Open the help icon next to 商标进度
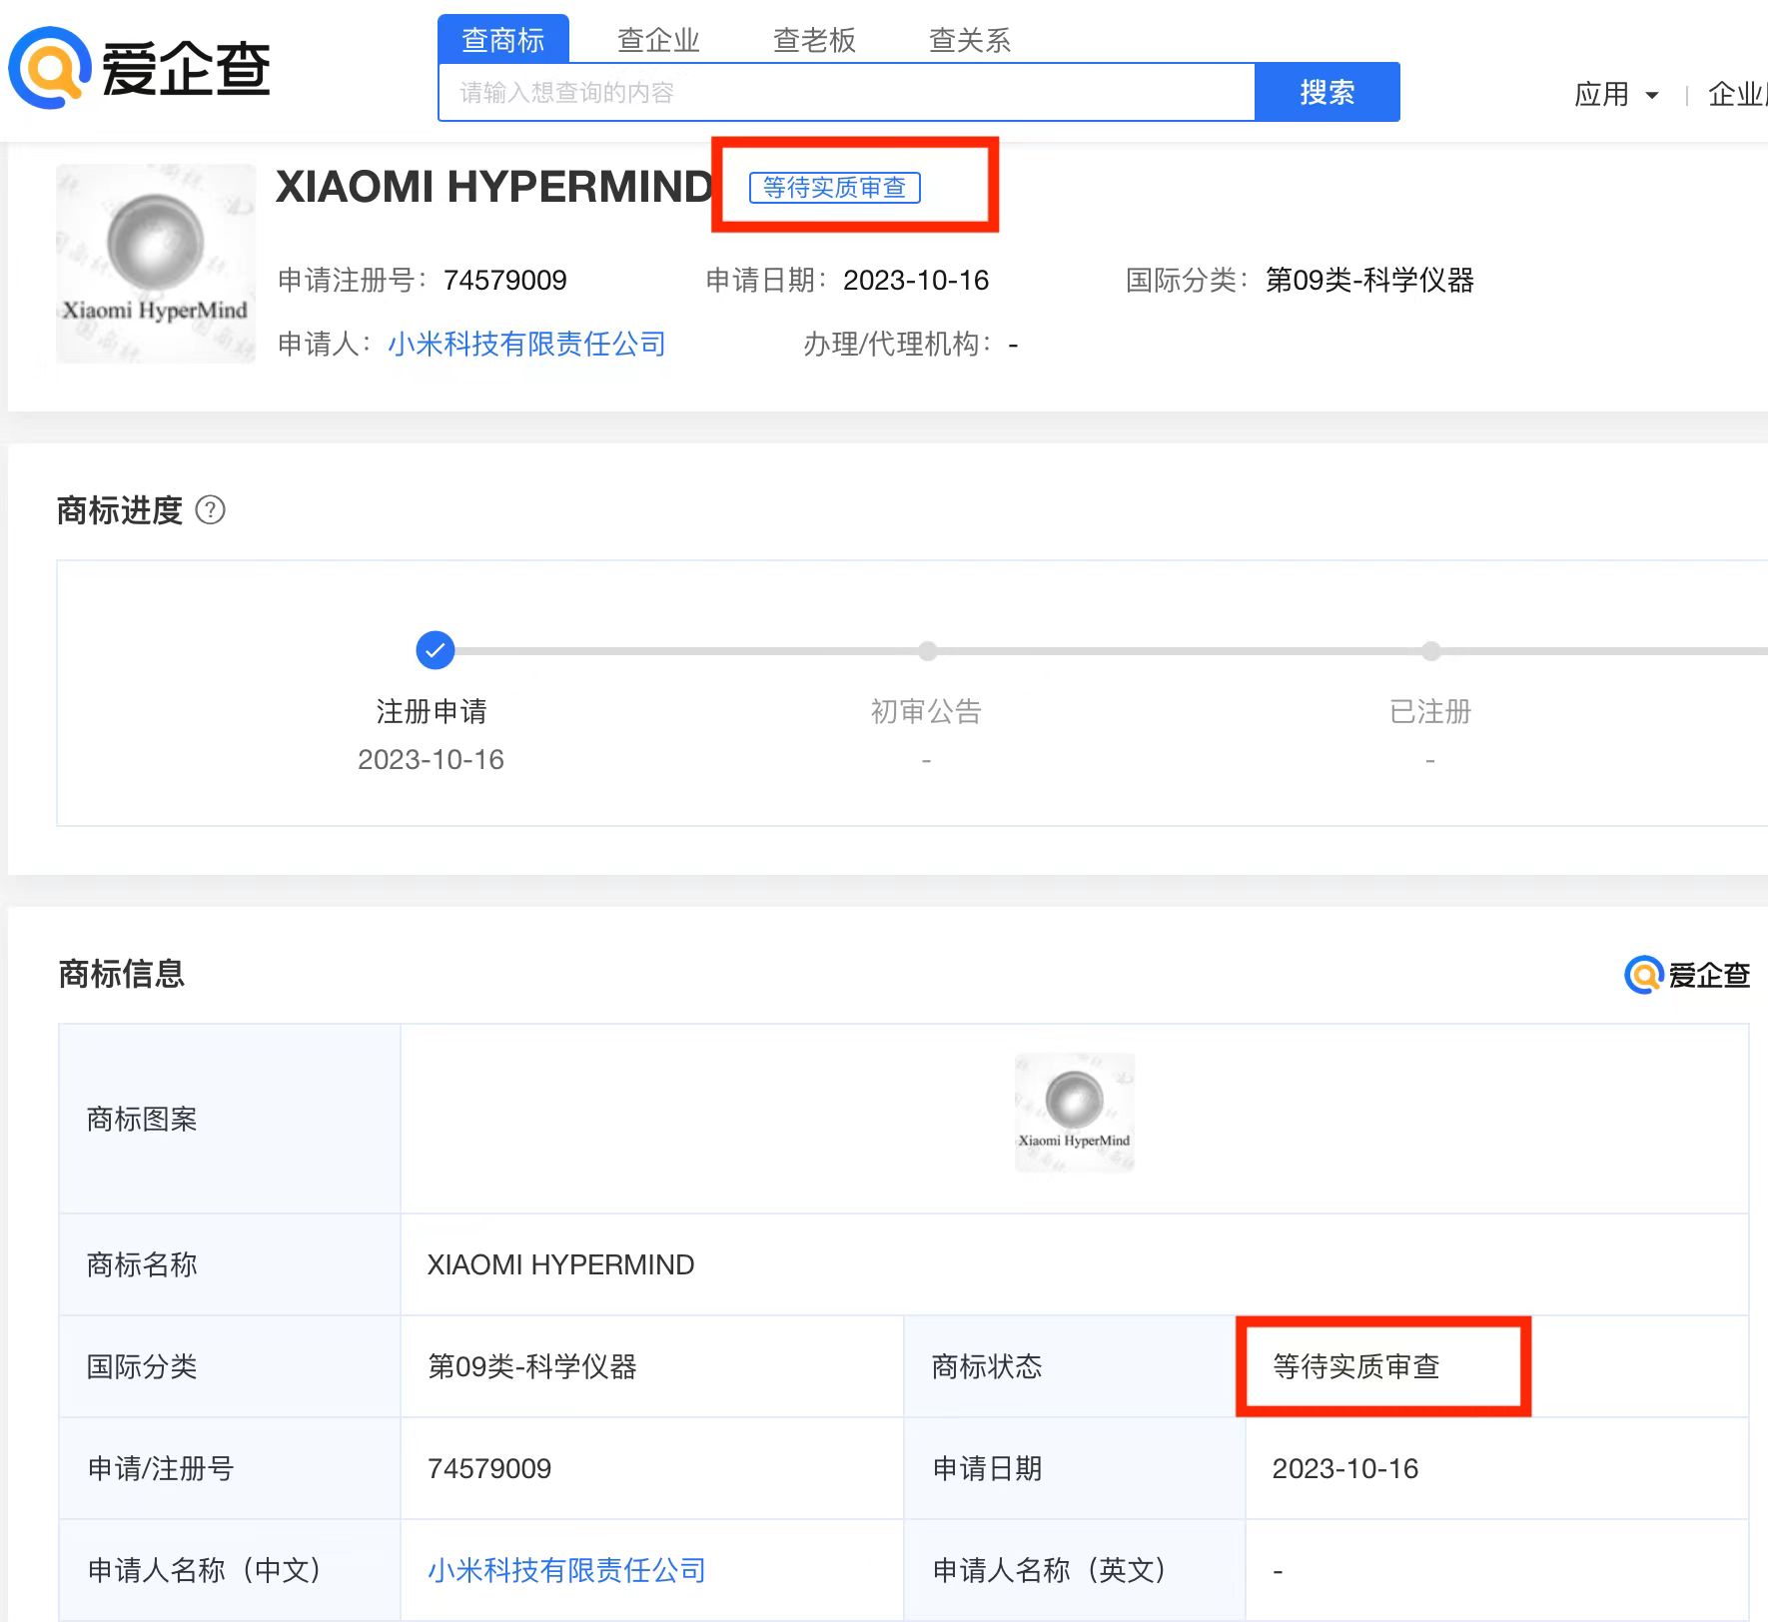 point(211,509)
